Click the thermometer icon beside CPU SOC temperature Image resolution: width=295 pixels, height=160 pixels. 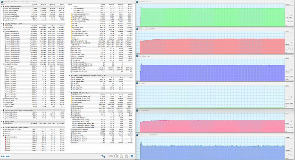pos(3,133)
